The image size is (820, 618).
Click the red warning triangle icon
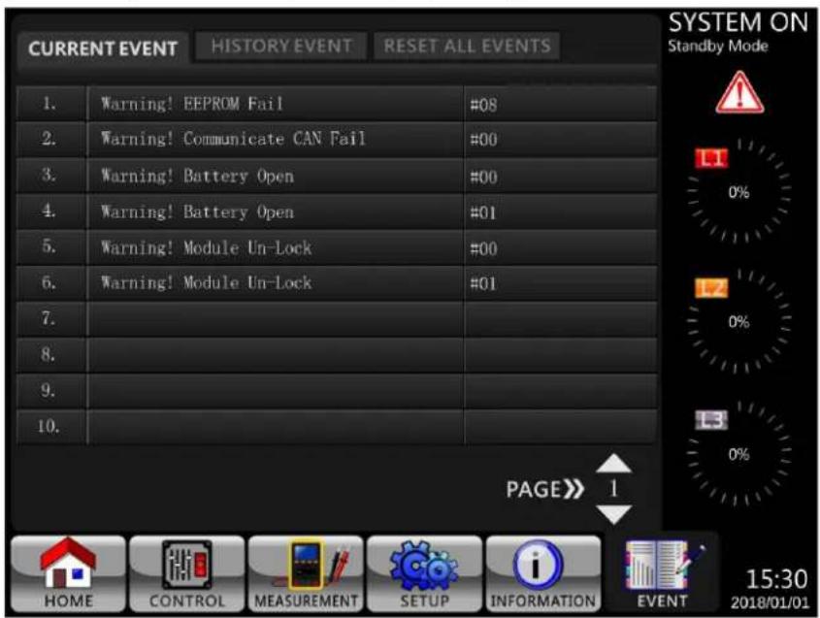(x=739, y=92)
